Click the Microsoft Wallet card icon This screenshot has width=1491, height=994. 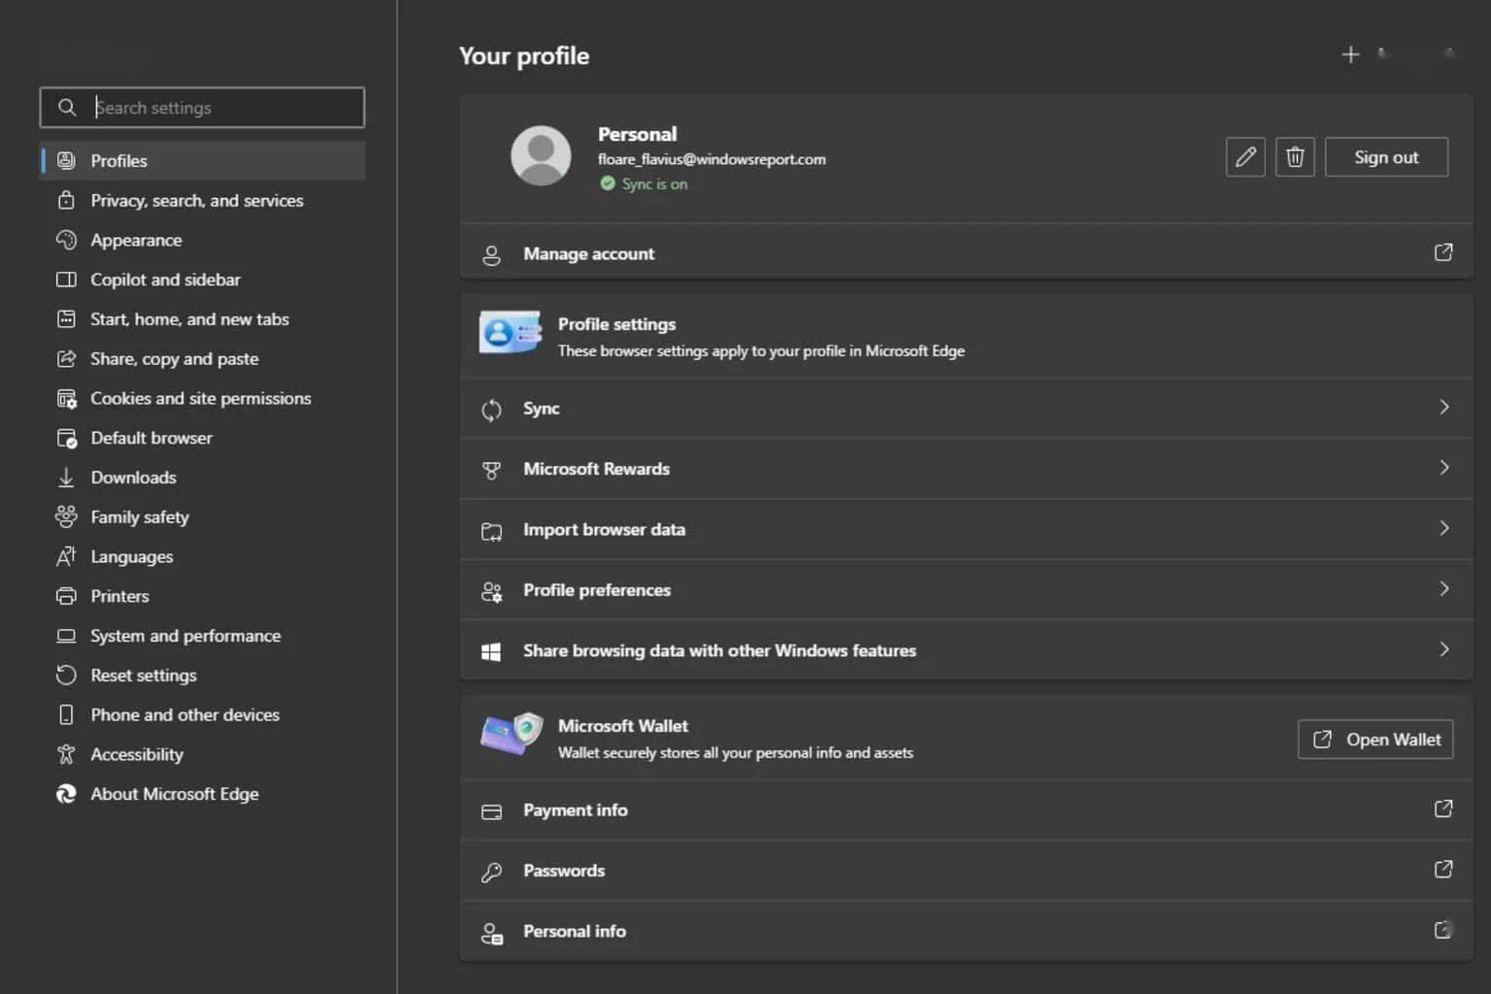click(x=511, y=735)
